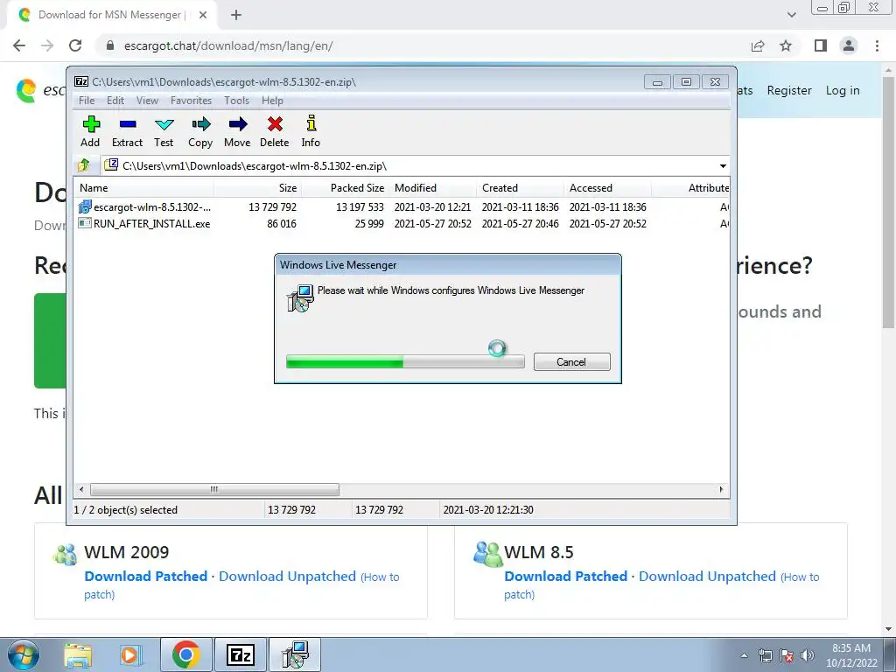
Task: Click the Escargot logo icon
Action: tap(26, 91)
